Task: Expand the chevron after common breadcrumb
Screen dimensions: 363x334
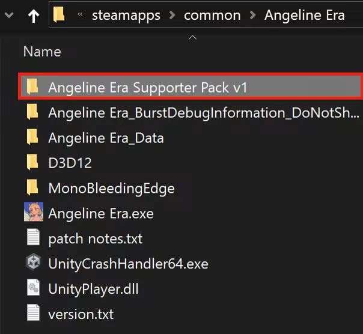Action: click(253, 16)
